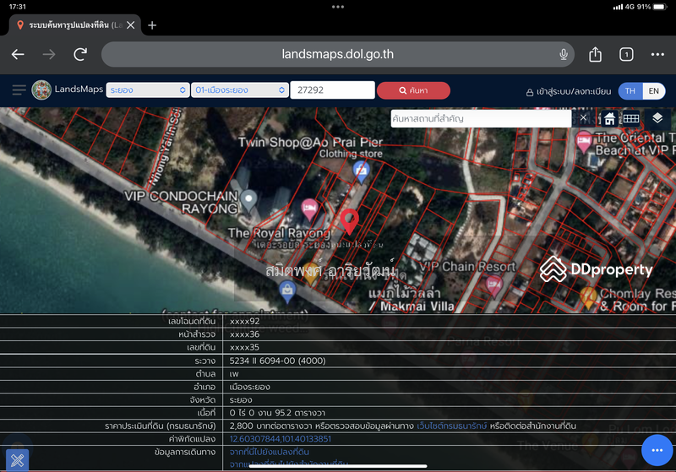The width and height of the screenshot is (676, 472).
Task: Click the ค้นหาสถานที่สำคัญ search box
Action: 481,118
